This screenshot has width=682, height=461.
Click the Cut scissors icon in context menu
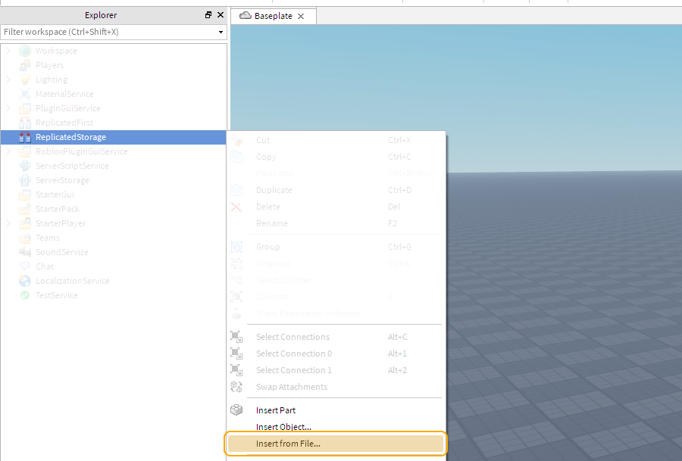[236, 140]
